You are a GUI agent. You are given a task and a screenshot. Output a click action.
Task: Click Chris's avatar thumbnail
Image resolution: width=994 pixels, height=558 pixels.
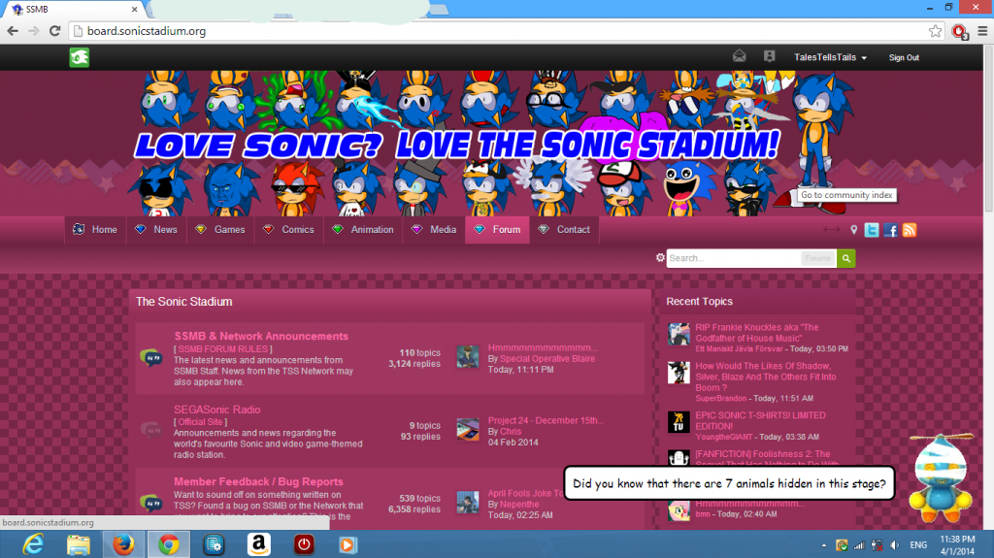(468, 429)
